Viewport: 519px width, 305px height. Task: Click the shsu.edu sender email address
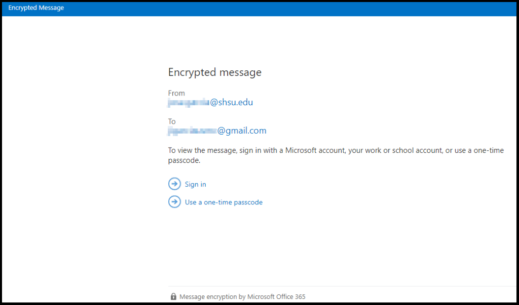coord(211,102)
